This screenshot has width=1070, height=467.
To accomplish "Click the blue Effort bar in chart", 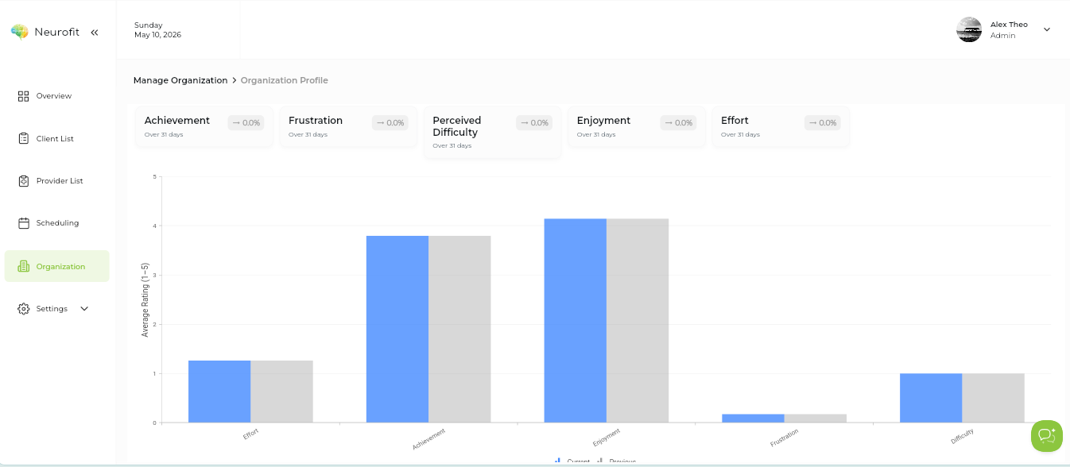I will point(219,392).
